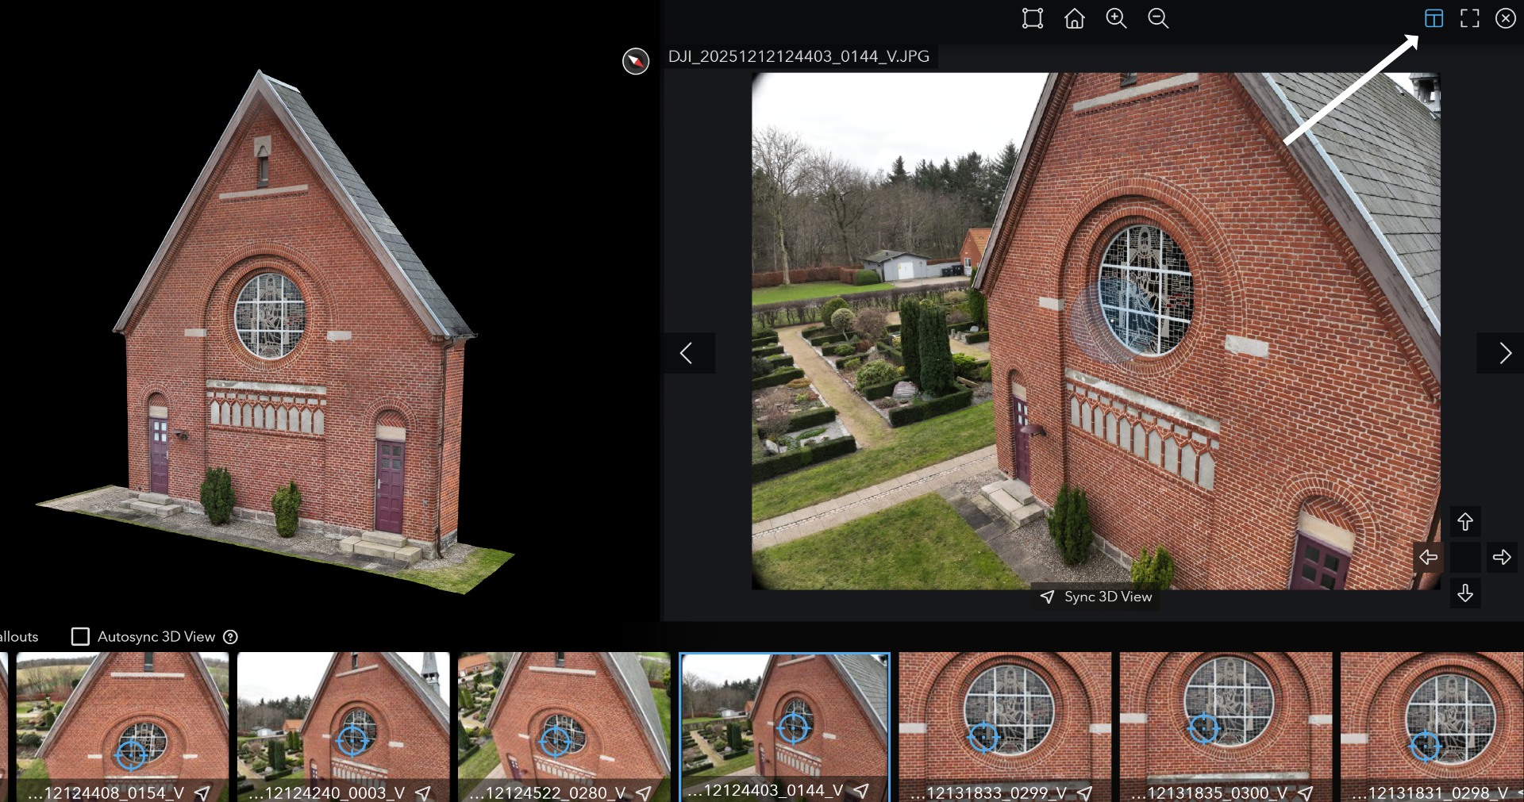Click the Sync 3D View button

[1097, 597]
